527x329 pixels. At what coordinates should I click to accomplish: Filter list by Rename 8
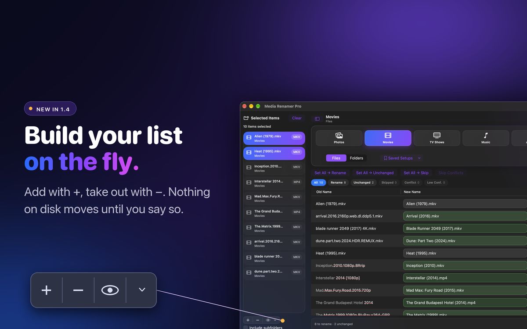click(338, 182)
